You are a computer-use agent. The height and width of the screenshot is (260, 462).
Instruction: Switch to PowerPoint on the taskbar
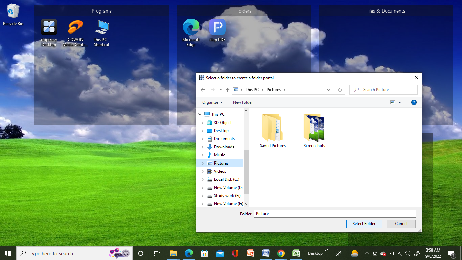point(251,253)
